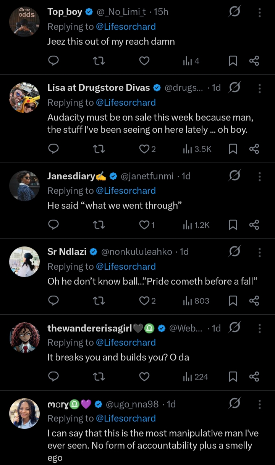Viewport: 275px width, 465px height.
Task: Open Grok icon on Sr Ndlazi's reply
Action: [234, 252]
